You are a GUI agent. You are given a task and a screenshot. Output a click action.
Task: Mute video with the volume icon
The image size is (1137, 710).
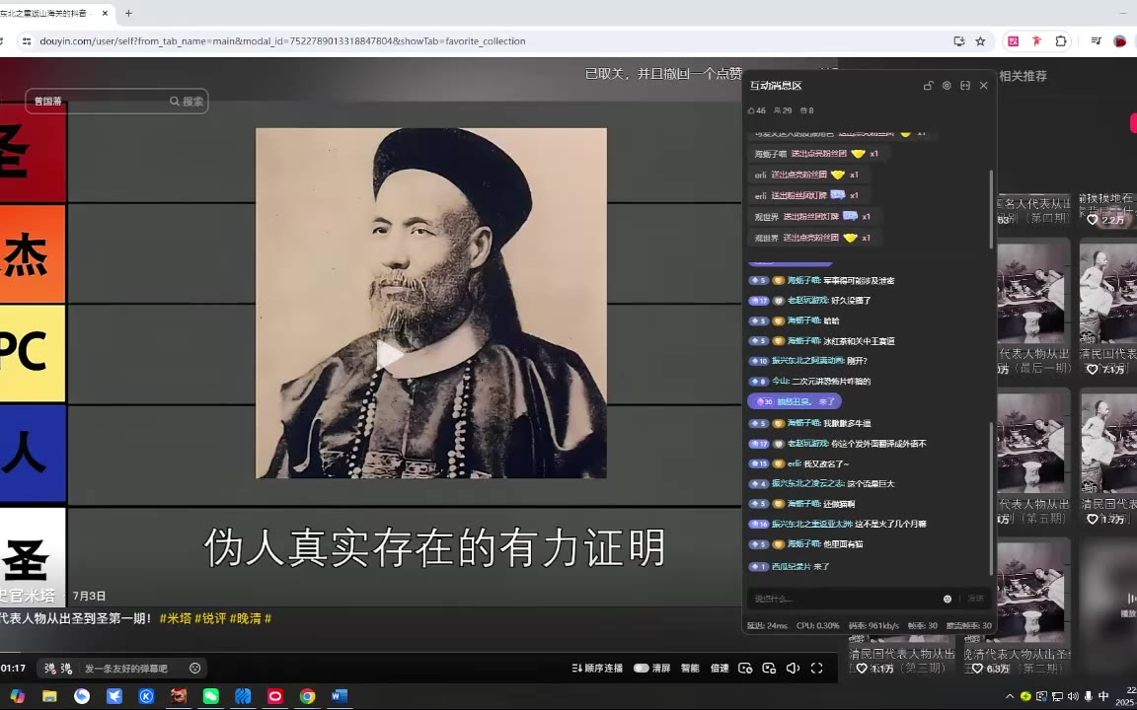pos(793,669)
